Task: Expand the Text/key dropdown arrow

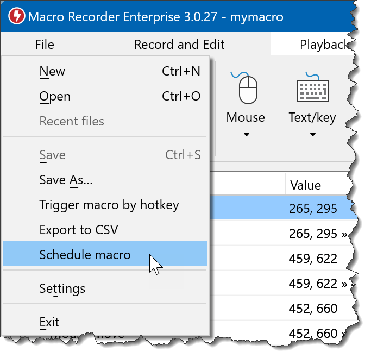Action: click(312, 135)
